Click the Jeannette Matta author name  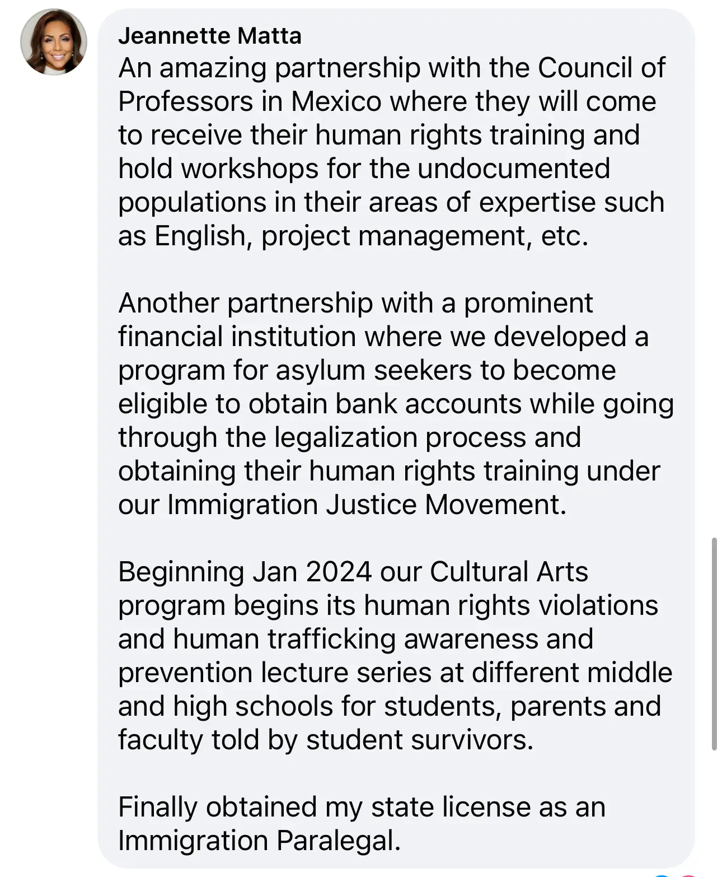210,36
